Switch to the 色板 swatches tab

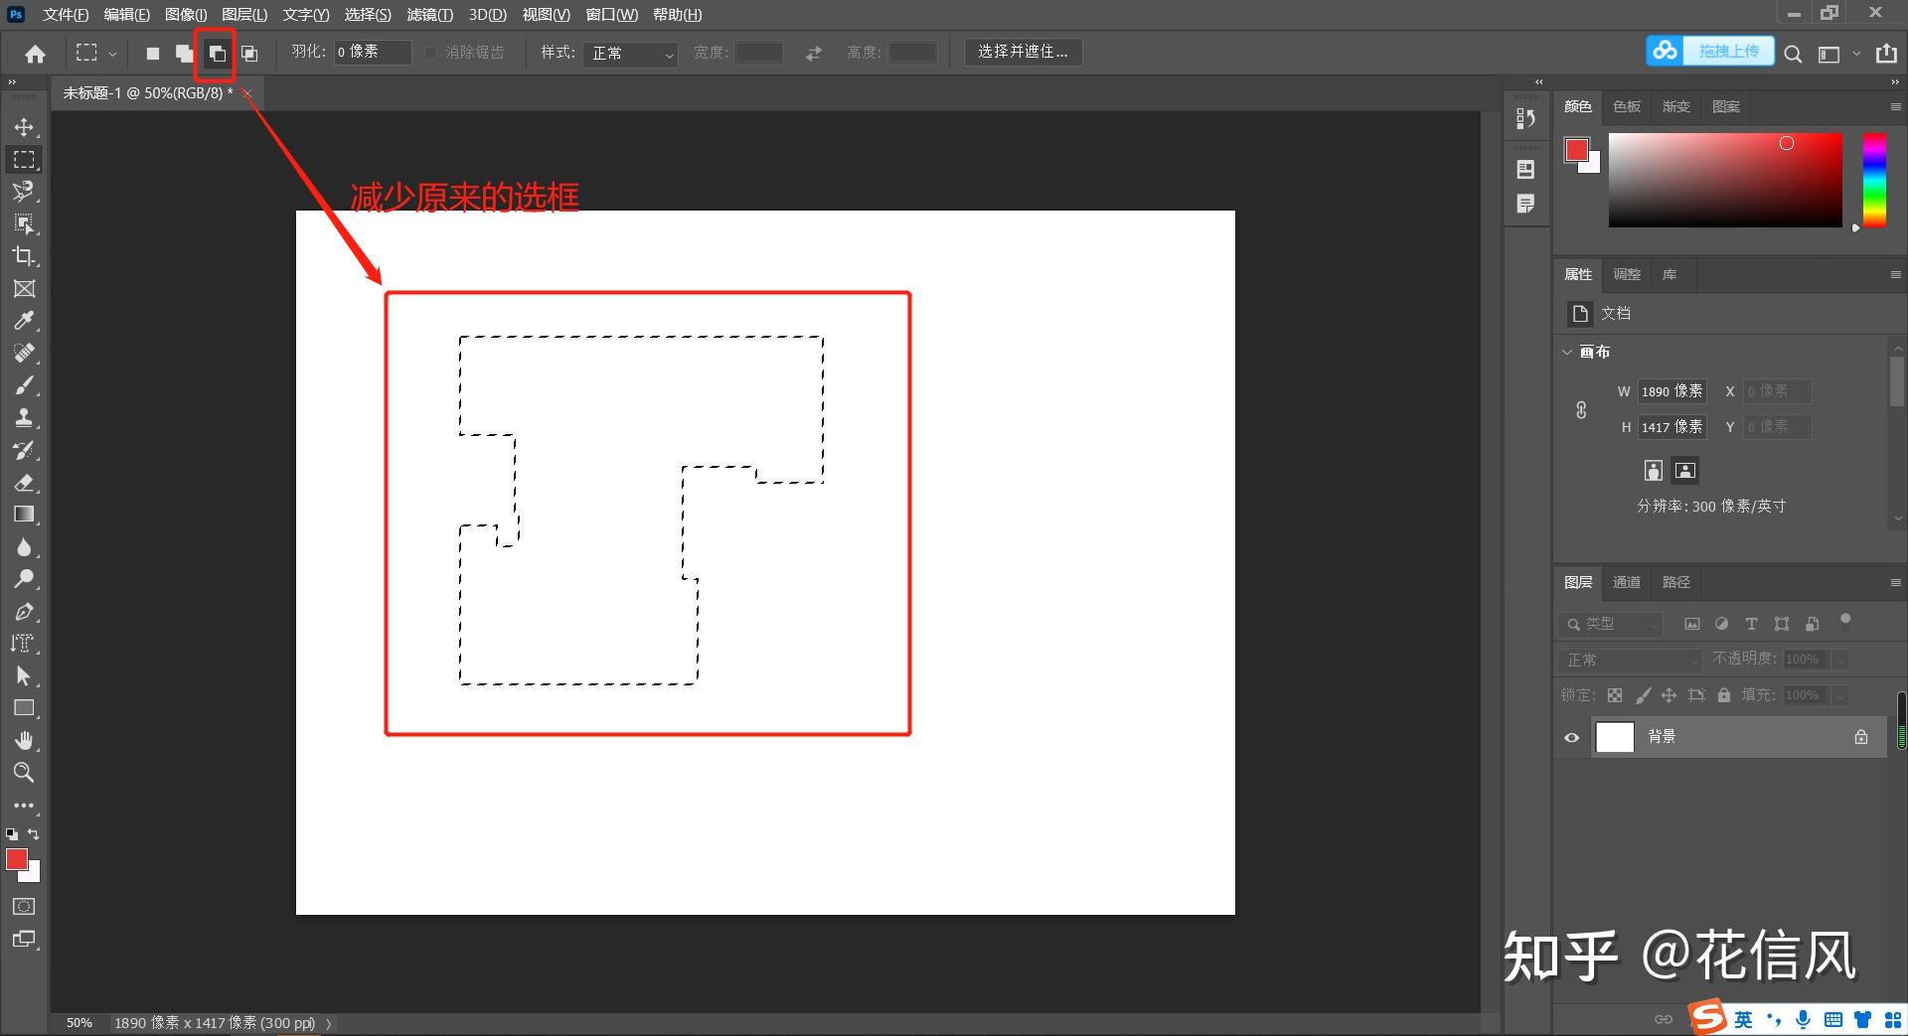pos(1627,106)
